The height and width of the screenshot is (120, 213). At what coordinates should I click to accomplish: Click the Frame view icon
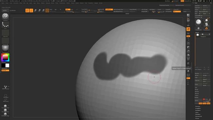point(188,43)
